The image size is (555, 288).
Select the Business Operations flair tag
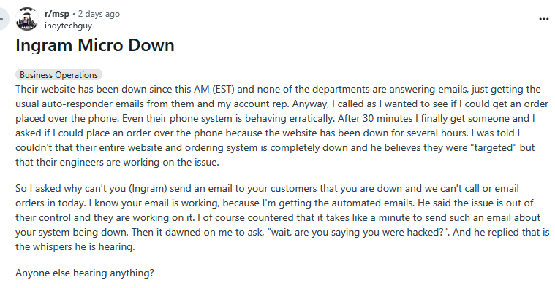click(58, 75)
